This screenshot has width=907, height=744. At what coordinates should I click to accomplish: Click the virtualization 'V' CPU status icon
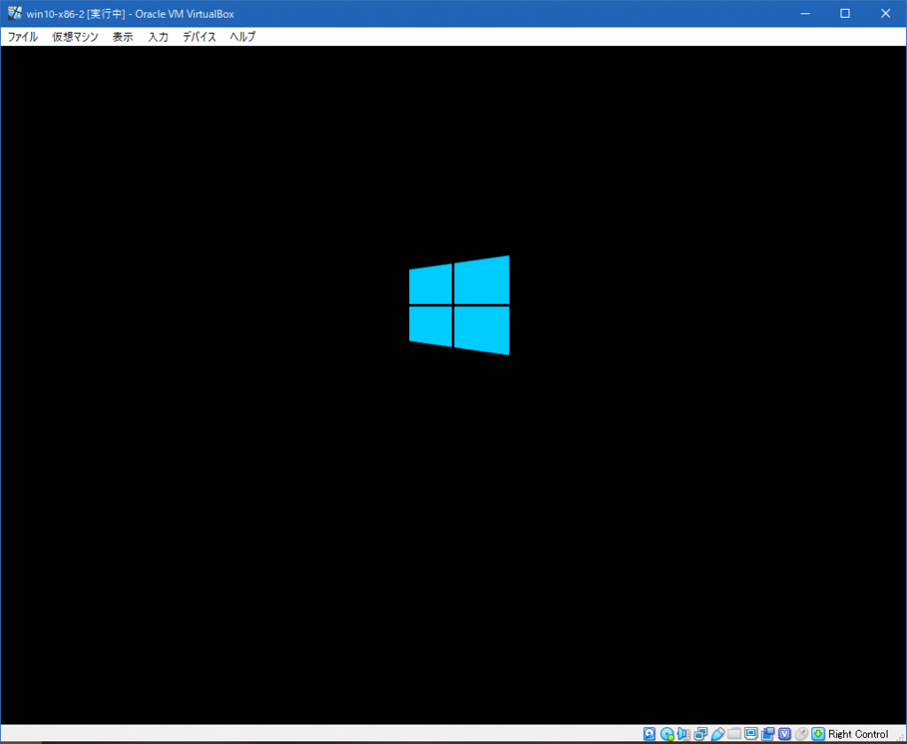[785, 734]
